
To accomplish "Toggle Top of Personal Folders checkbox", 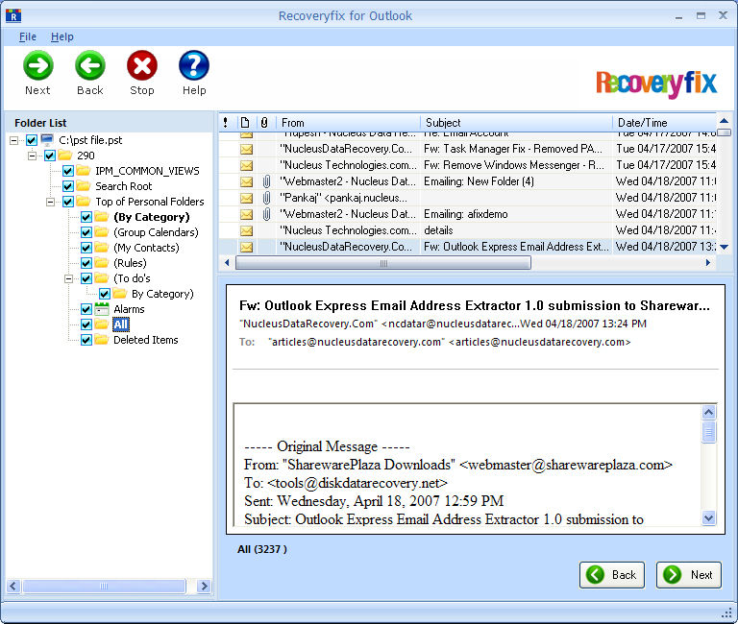I will (x=68, y=202).
